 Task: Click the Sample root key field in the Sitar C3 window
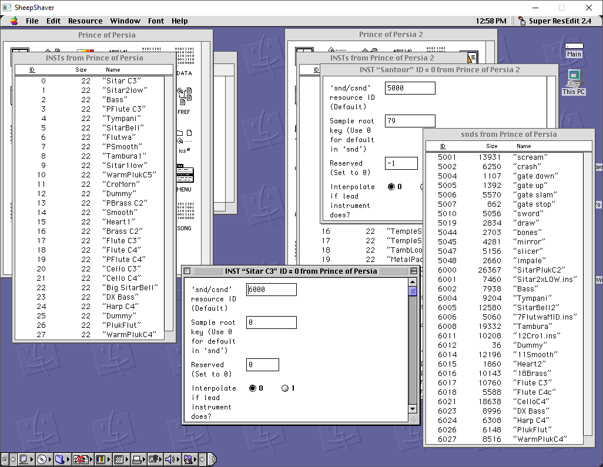pyautogui.click(x=272, y=322)
